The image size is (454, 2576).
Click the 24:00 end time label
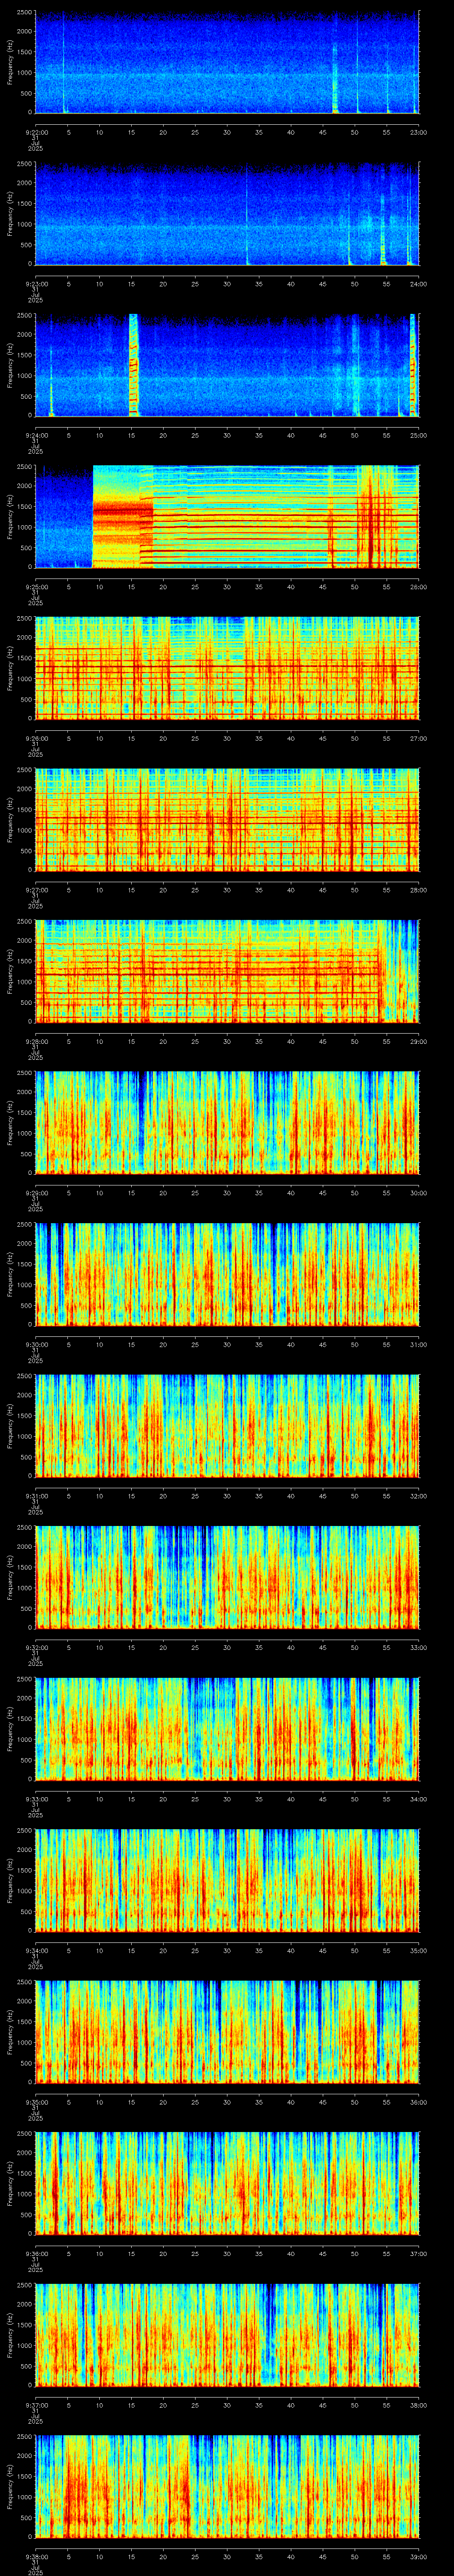tap(418, 284)
